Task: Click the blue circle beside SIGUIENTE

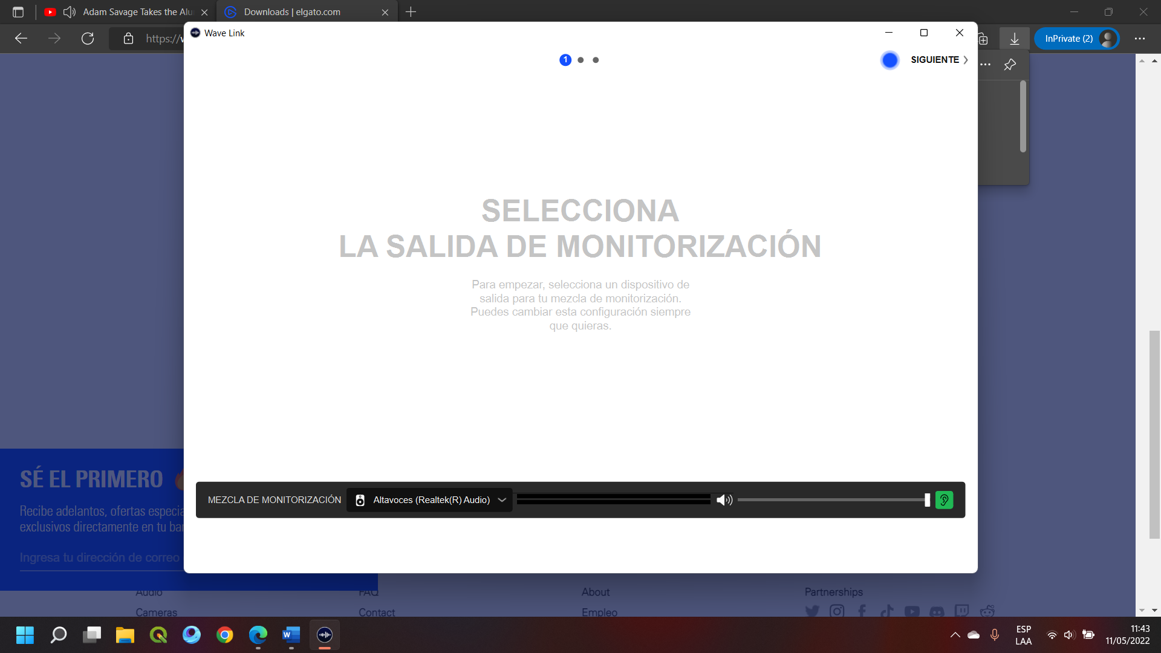Action: (x=889, y=60)
